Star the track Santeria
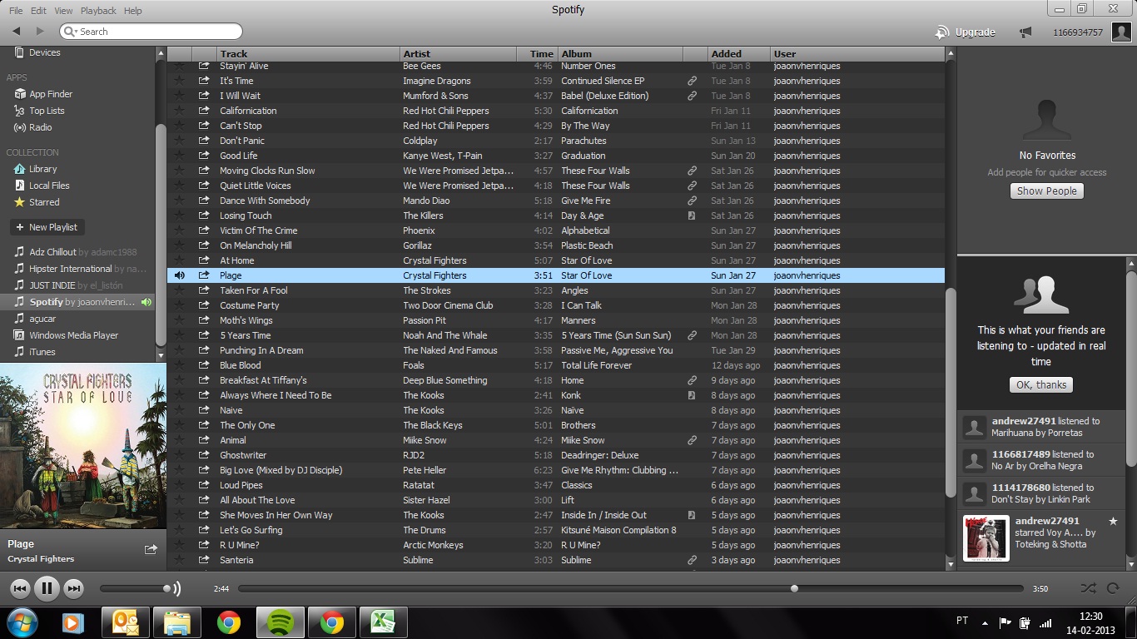Viewport: 1137px width, 639px height. tap(179, 560)
